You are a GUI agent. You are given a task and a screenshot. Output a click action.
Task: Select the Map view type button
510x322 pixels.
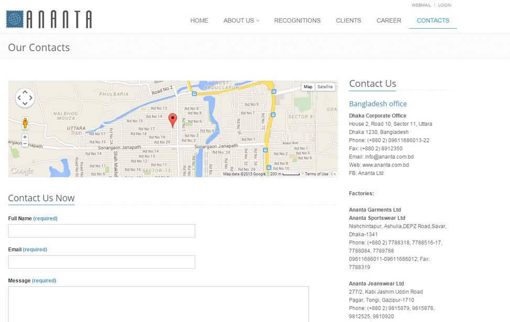coord(308,87)
